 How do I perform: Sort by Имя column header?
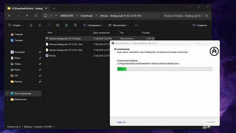pos(50,33)
